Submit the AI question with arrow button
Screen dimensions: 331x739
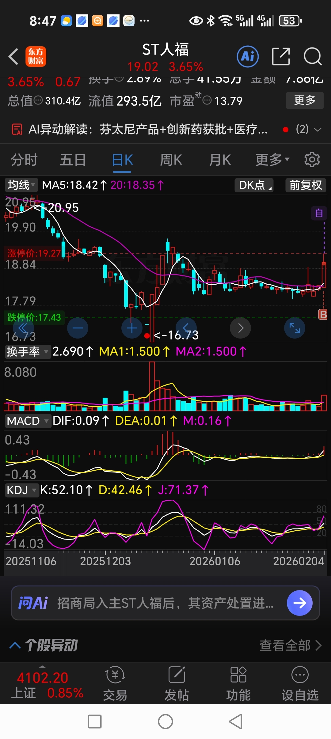(300, 603)
